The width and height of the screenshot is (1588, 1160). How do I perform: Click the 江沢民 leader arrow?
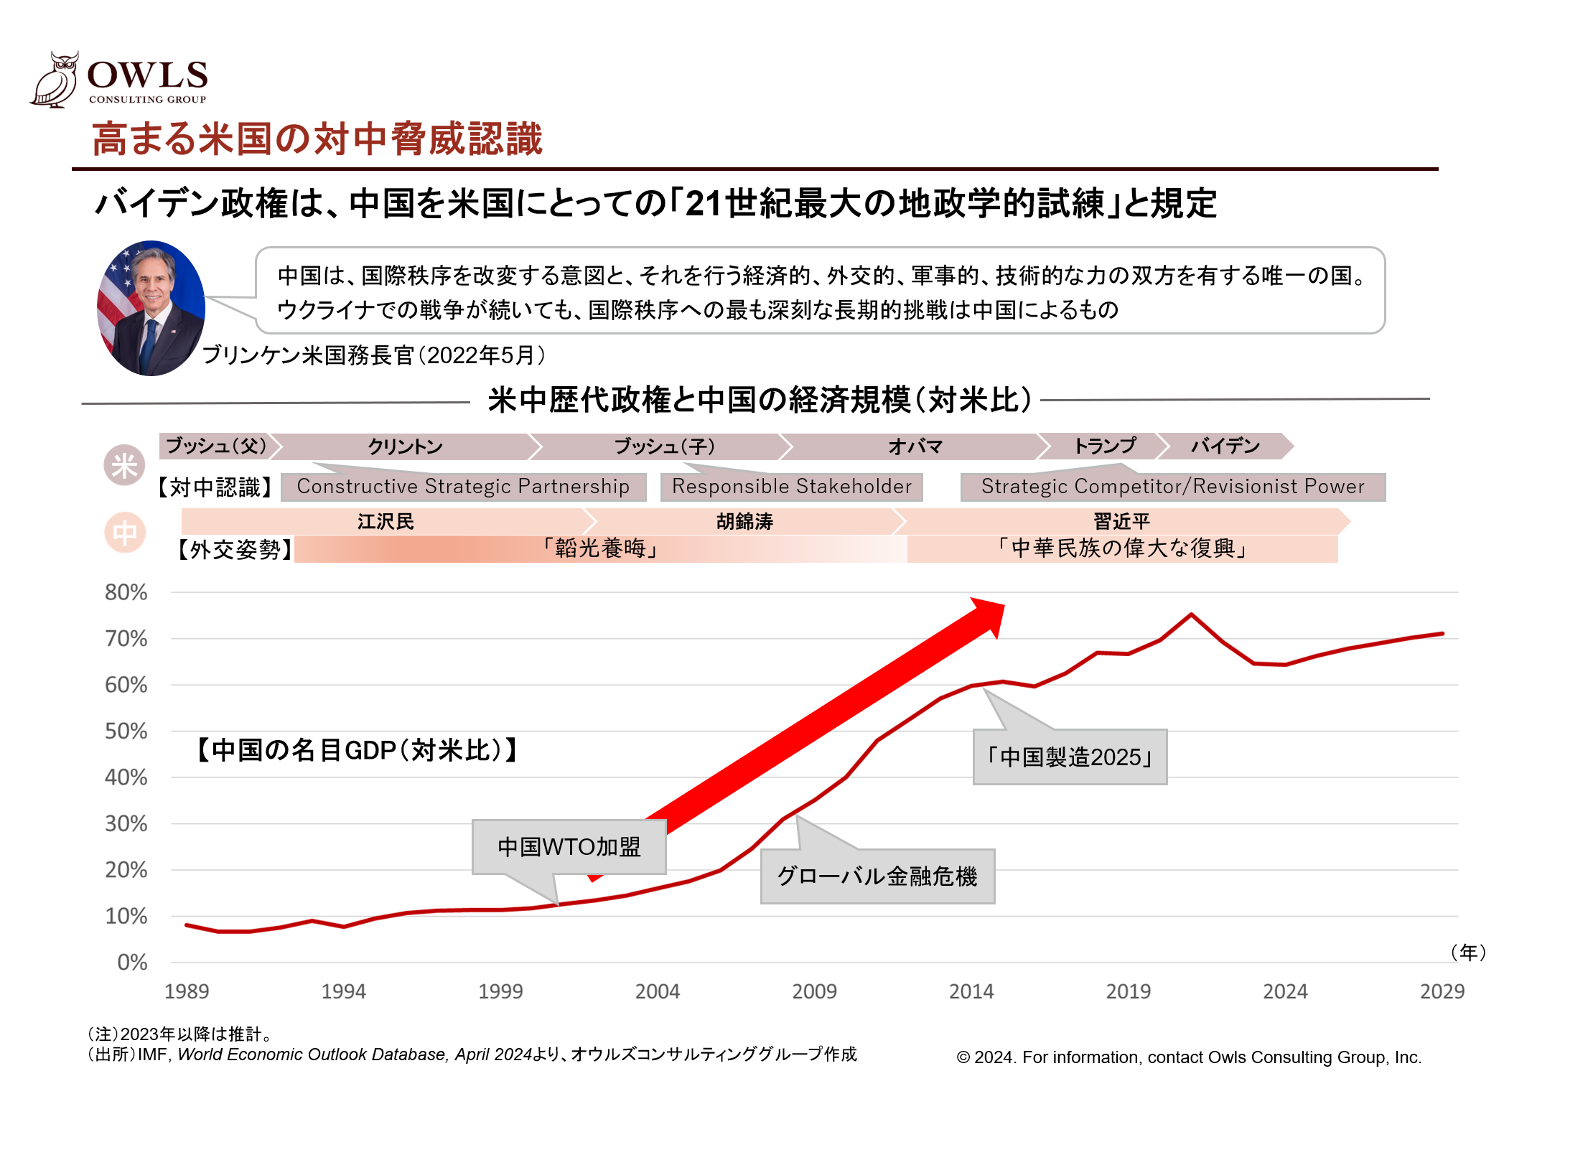click(388, 521)
